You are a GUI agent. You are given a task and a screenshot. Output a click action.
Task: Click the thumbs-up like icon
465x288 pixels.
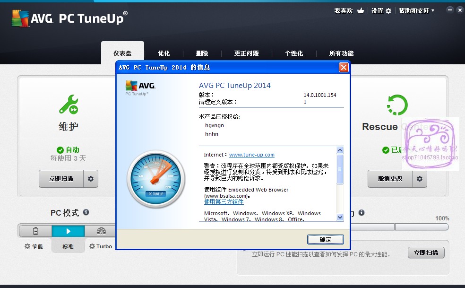click(x=361, y=11)
